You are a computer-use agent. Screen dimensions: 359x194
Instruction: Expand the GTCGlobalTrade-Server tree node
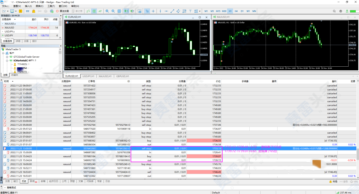click(7, 57)
